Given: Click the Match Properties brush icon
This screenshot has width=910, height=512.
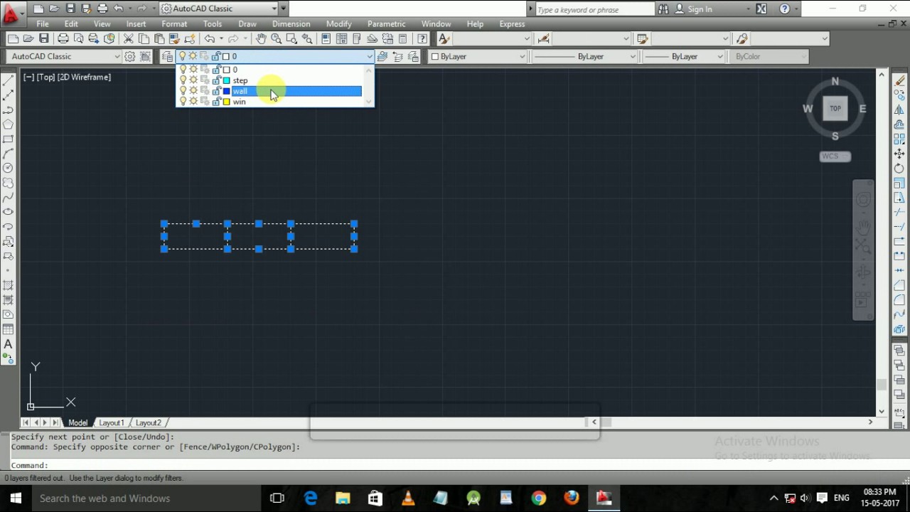Looking at the screenshot, I should pos(174,38).
